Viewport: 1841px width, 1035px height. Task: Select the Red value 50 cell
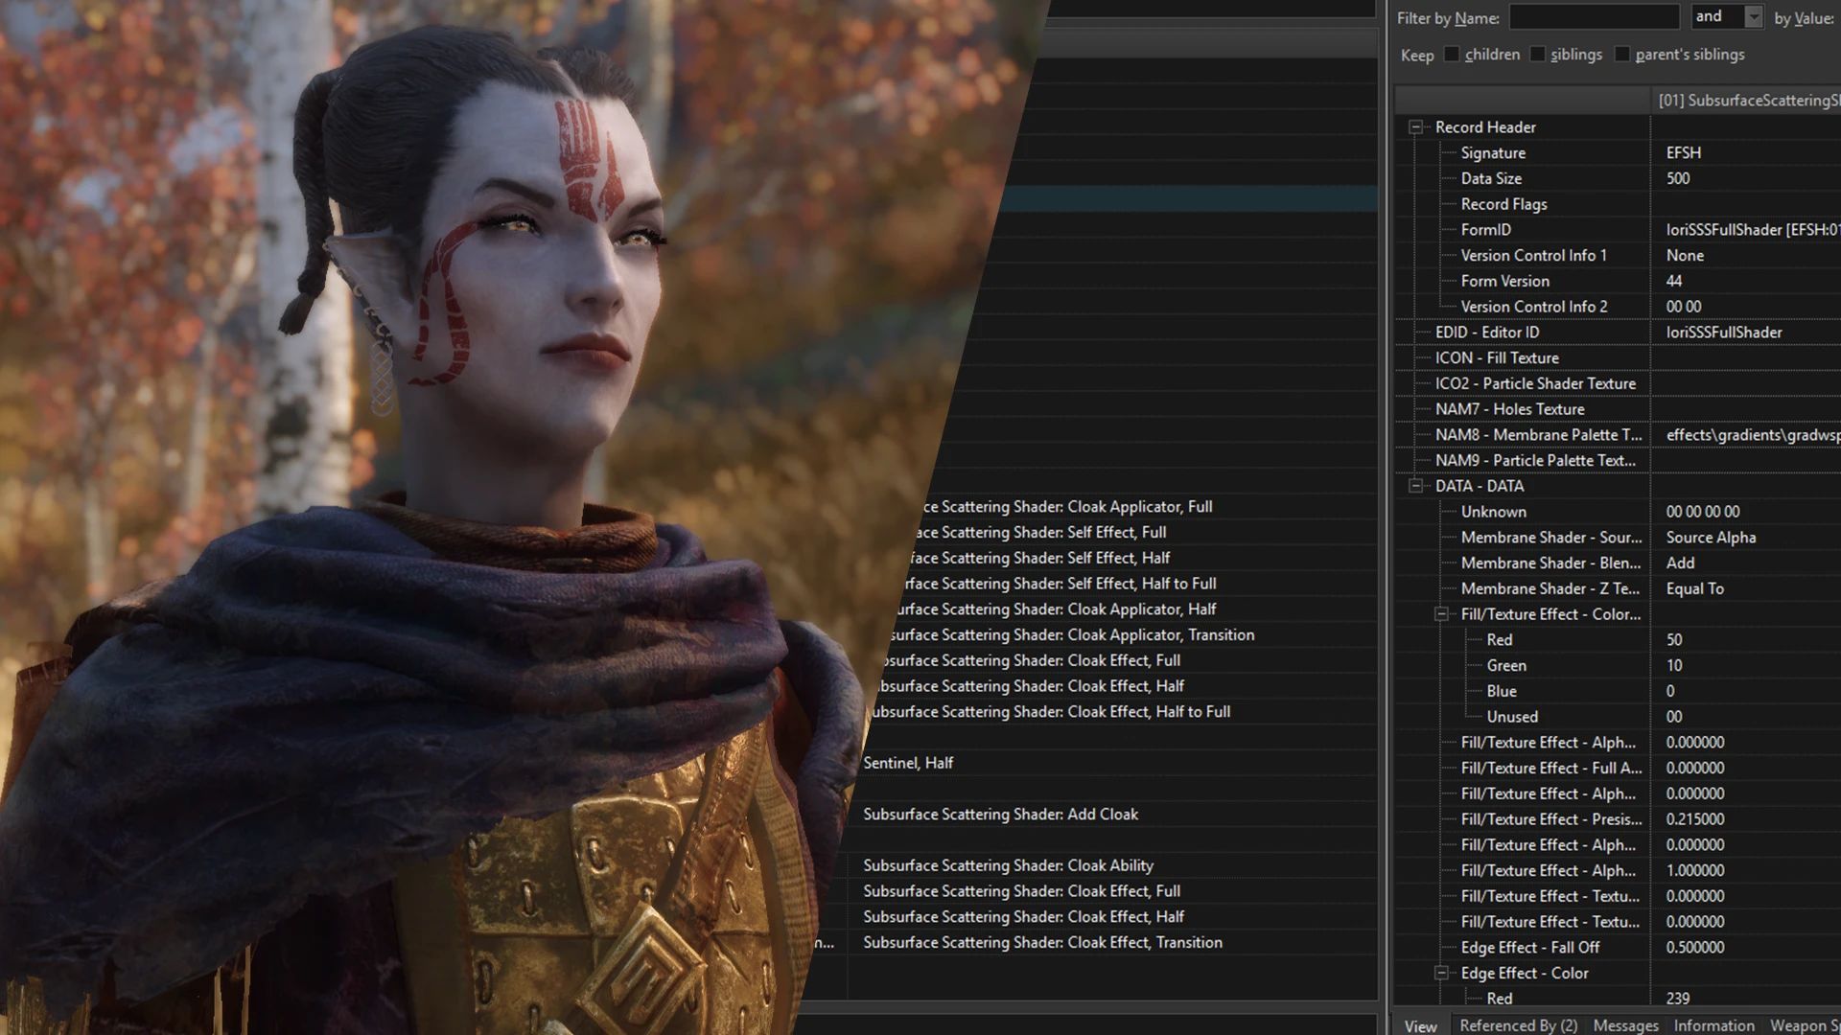click(1674, 640)
